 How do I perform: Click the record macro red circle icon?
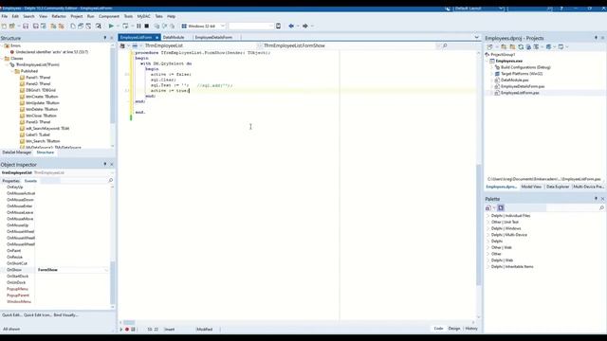pos(126,330)
